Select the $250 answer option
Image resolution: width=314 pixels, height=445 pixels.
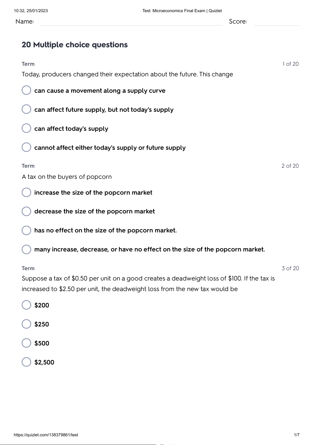point(26,324)
